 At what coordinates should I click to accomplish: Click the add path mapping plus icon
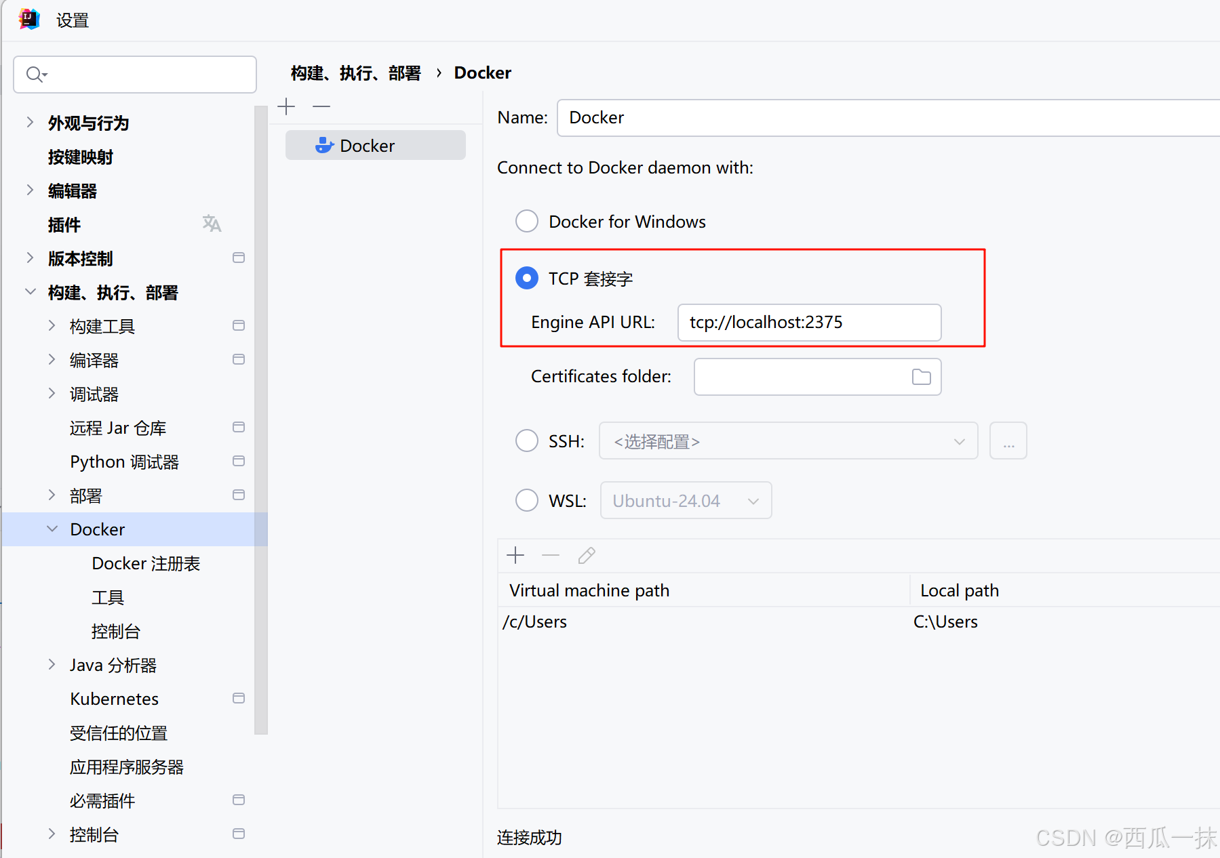coord(515,556)
